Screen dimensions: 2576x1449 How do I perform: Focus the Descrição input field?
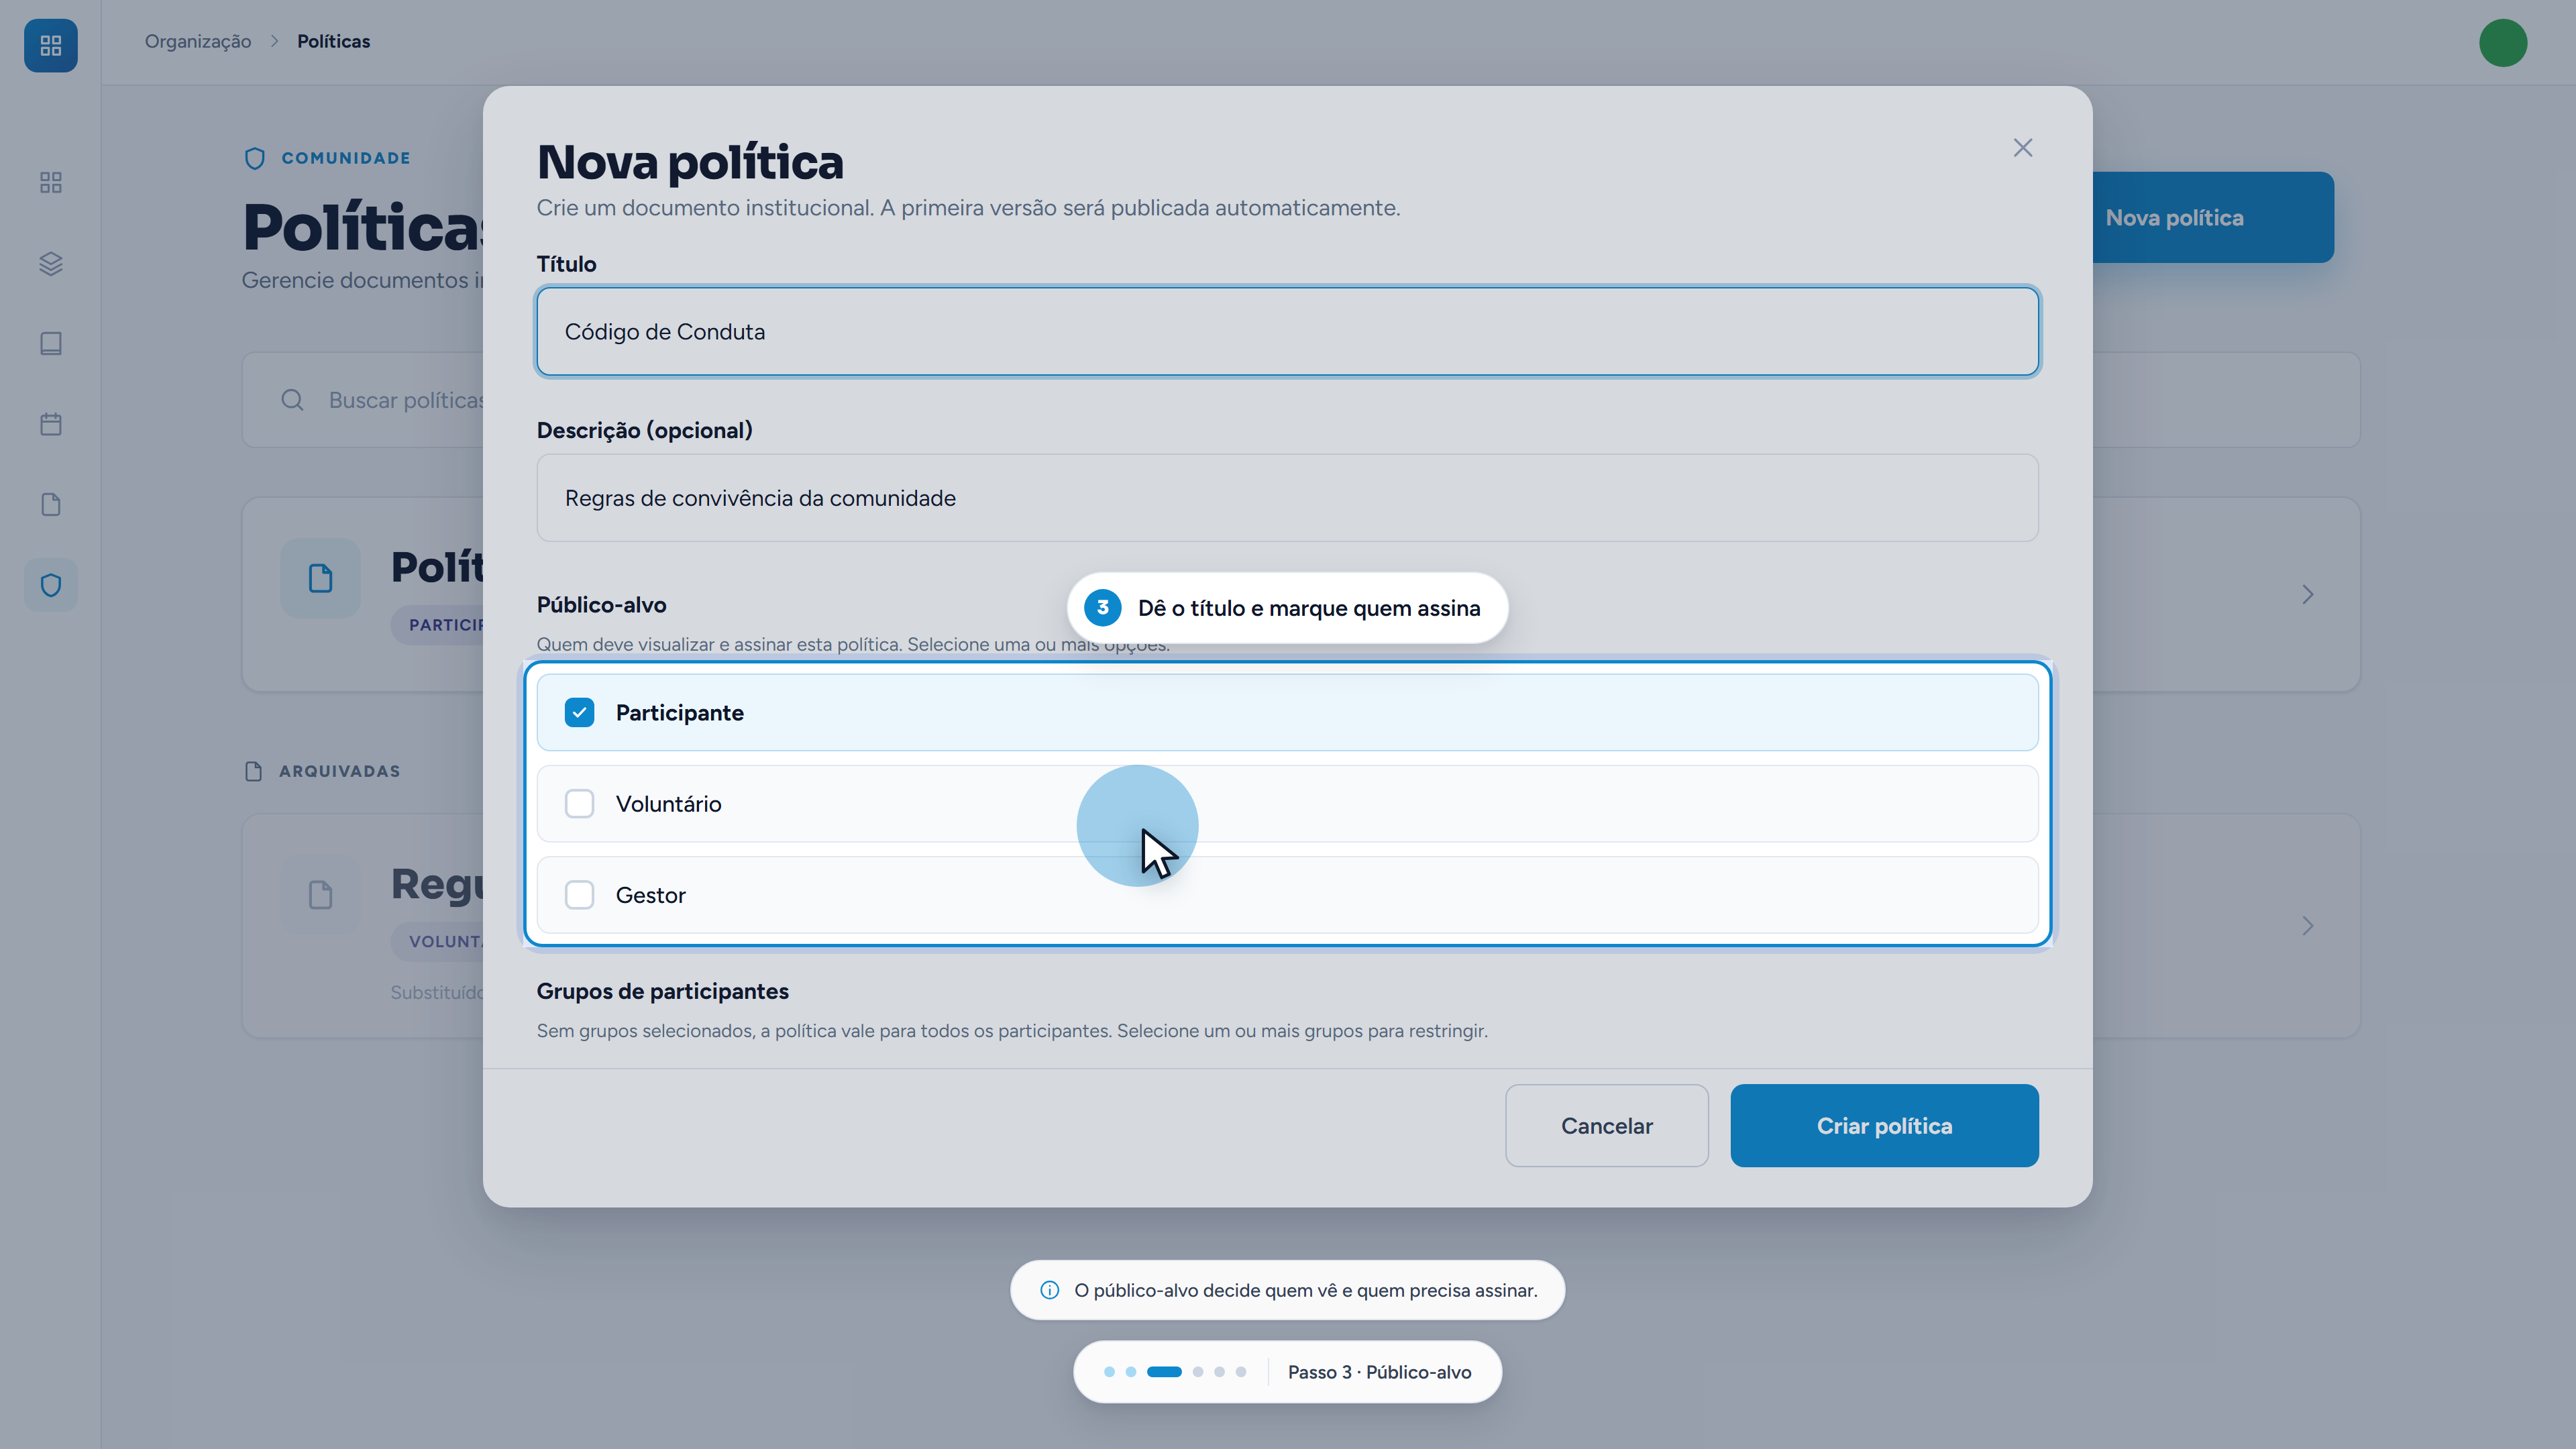(x=1287, y=498)
